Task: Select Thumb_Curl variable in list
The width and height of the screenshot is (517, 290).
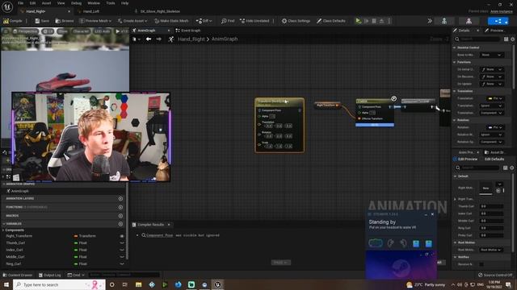Action: click(x=15, y=243)
